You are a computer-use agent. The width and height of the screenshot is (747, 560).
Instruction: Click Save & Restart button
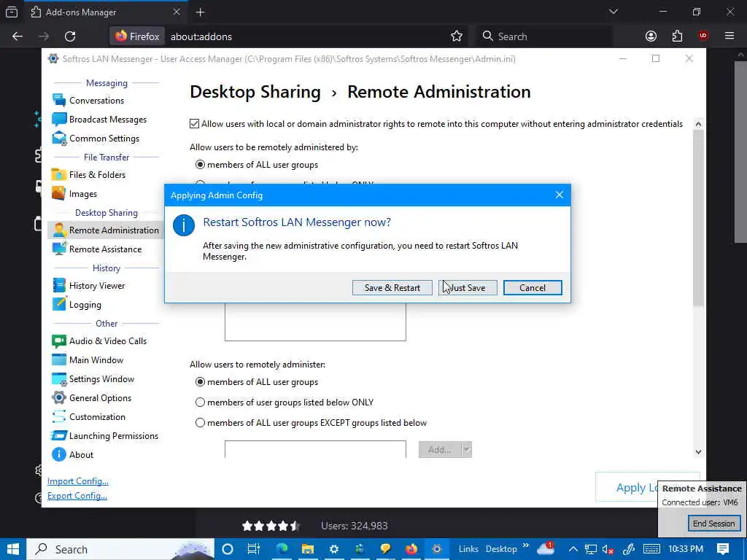[392, 287]
